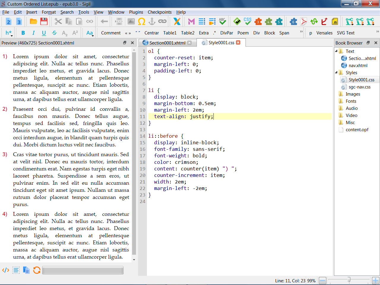Image resolution: width=380 pixels, height=285 pixels.
Task: Open the Tools menu
Action: (83, 12)
